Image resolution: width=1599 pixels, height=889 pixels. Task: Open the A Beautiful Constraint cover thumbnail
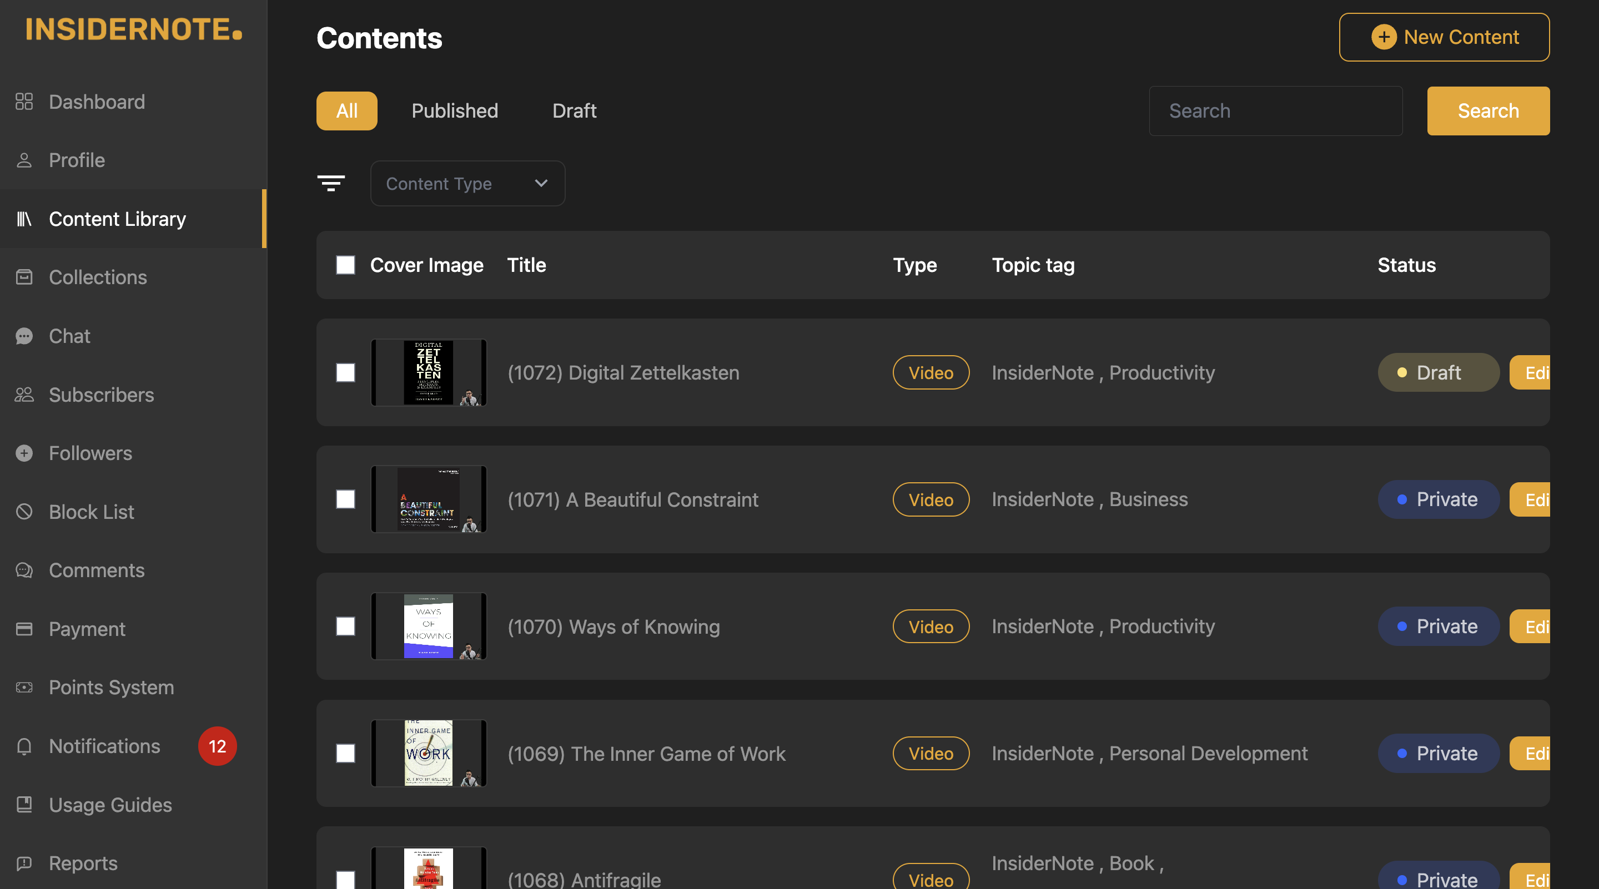(429, 499)
